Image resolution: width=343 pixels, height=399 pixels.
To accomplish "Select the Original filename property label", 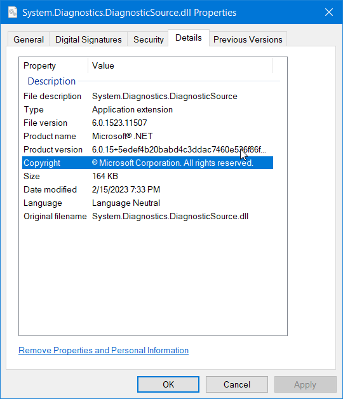I will tap(55, 216).
